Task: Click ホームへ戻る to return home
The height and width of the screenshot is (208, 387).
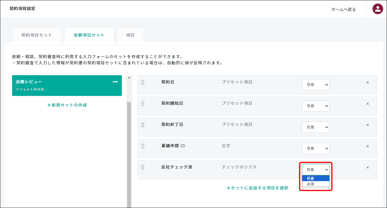Action: (x=344, y=9)
